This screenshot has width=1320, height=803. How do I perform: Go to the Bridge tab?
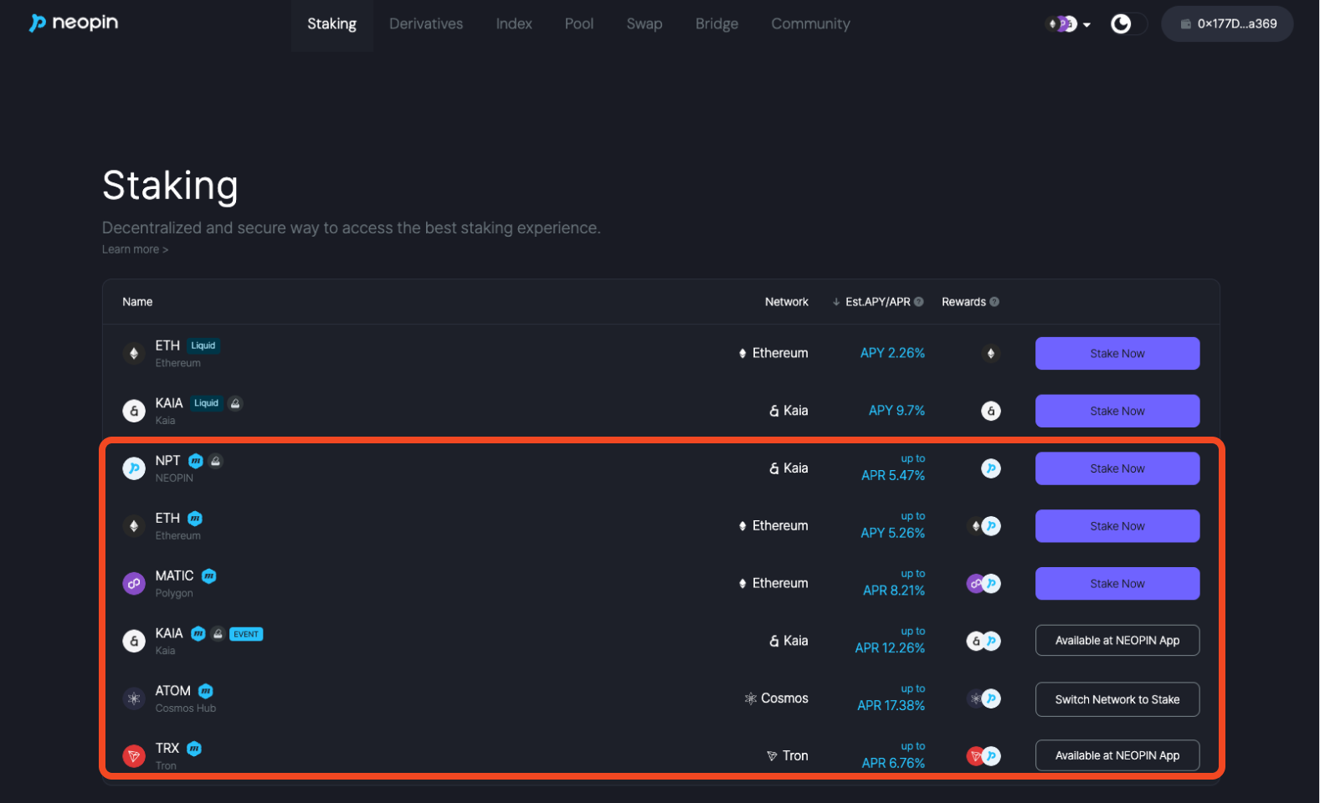click(x=716, y=24)
